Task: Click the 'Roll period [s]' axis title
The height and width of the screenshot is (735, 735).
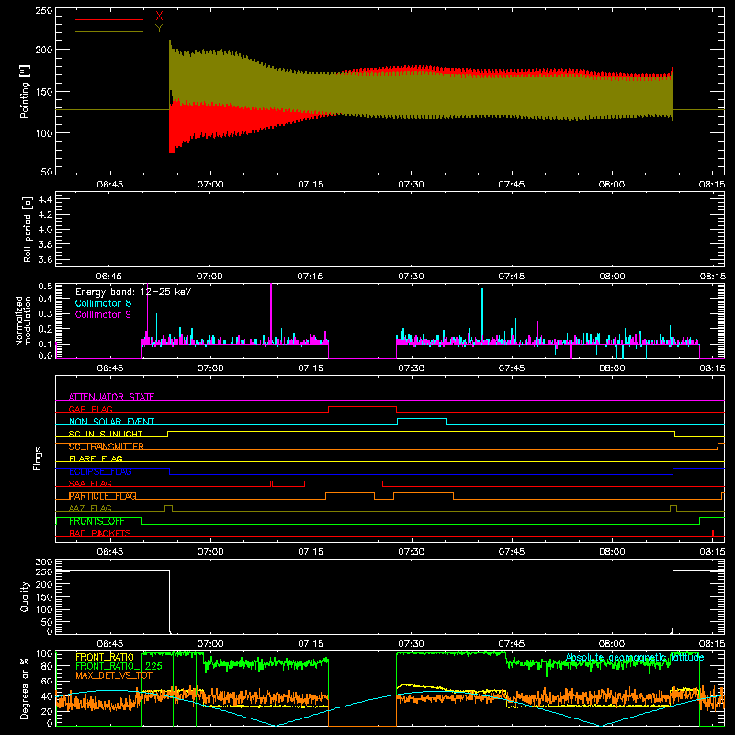Action: 28,229
